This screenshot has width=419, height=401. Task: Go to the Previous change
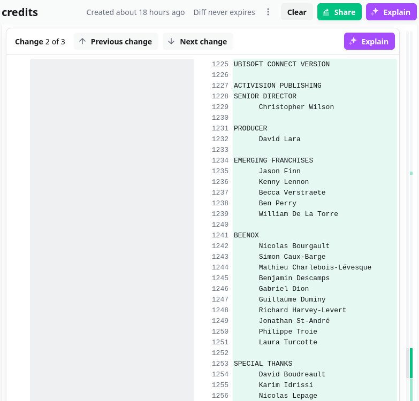point(116,41)
